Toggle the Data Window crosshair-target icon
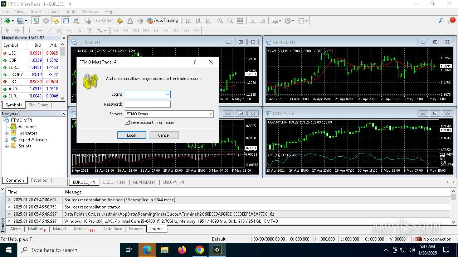 point(46,21)
